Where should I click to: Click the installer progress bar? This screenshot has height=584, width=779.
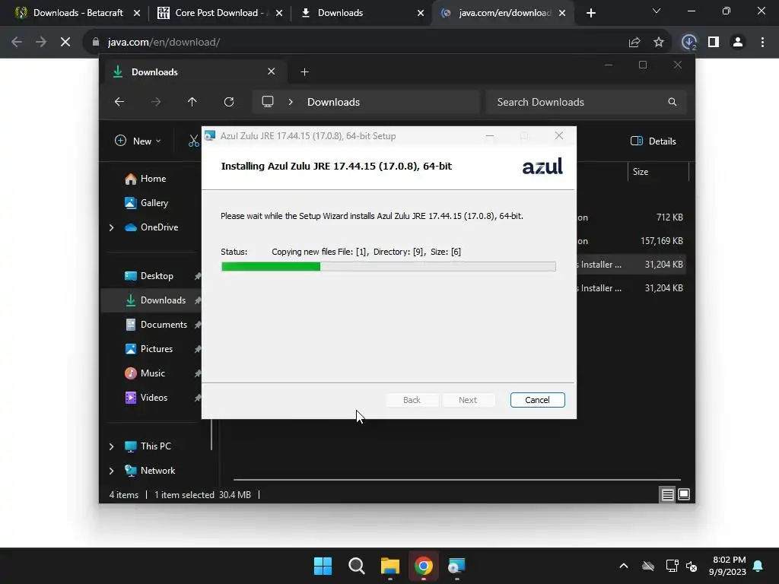tap(389, 267)
